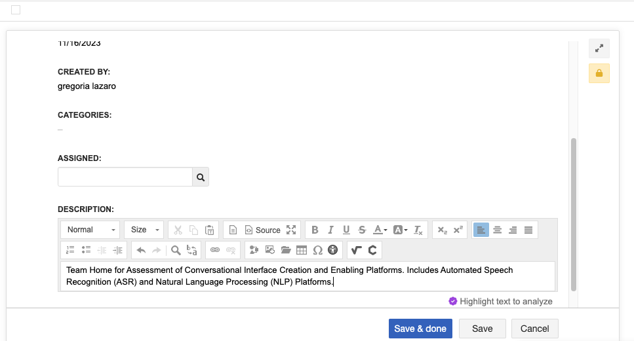Viewport: 634px width, 341px height.
Task: Open the font Size dropdown
Action: 144,230
